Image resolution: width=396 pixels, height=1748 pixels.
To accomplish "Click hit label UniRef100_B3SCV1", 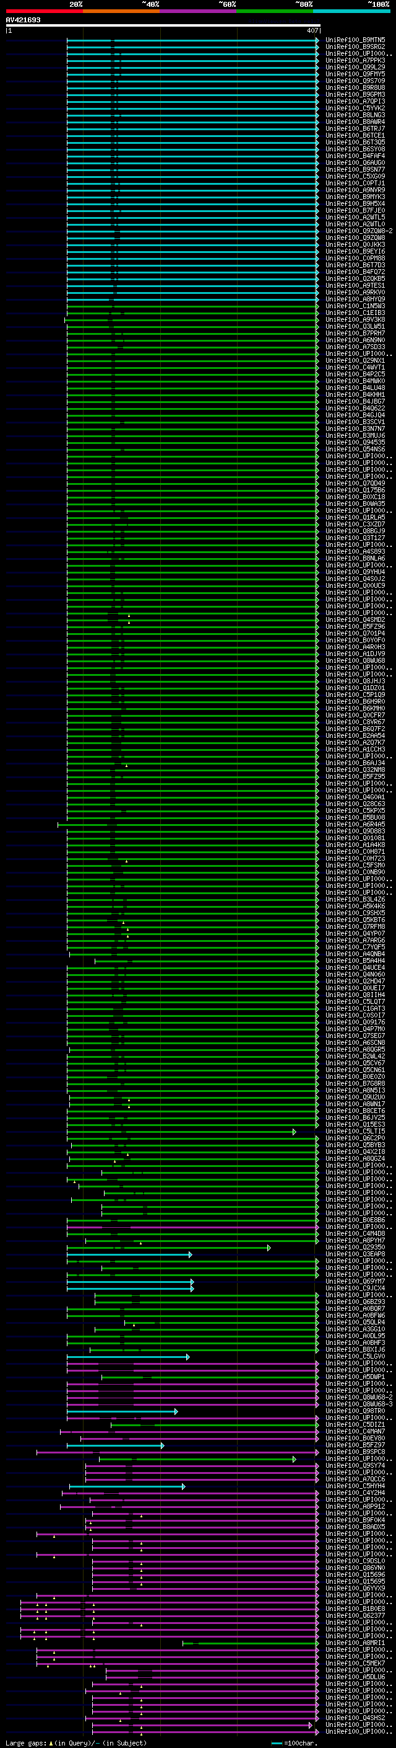I will 355,422.
